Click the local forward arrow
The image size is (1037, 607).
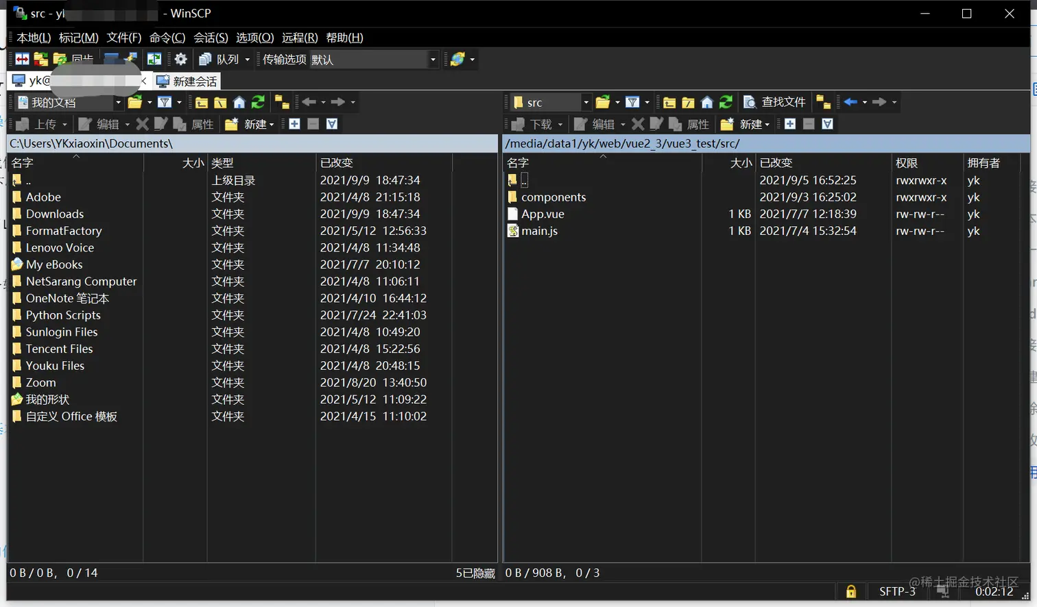338,102
